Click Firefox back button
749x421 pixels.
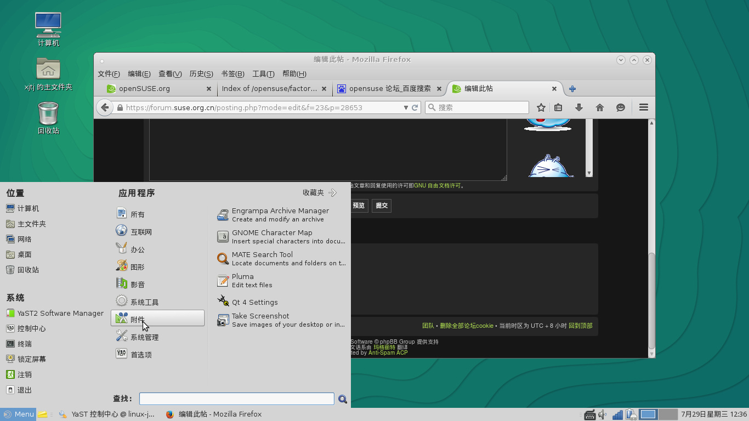tap(105, 107)
